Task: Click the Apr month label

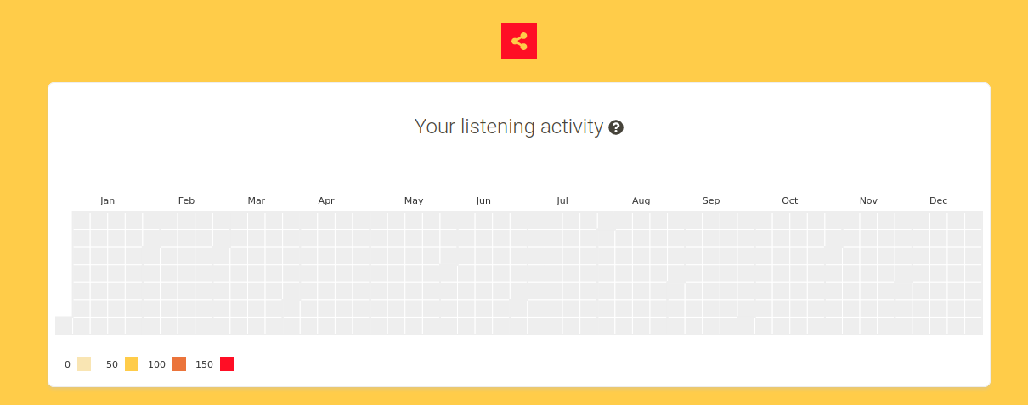Action: point(326,201)
